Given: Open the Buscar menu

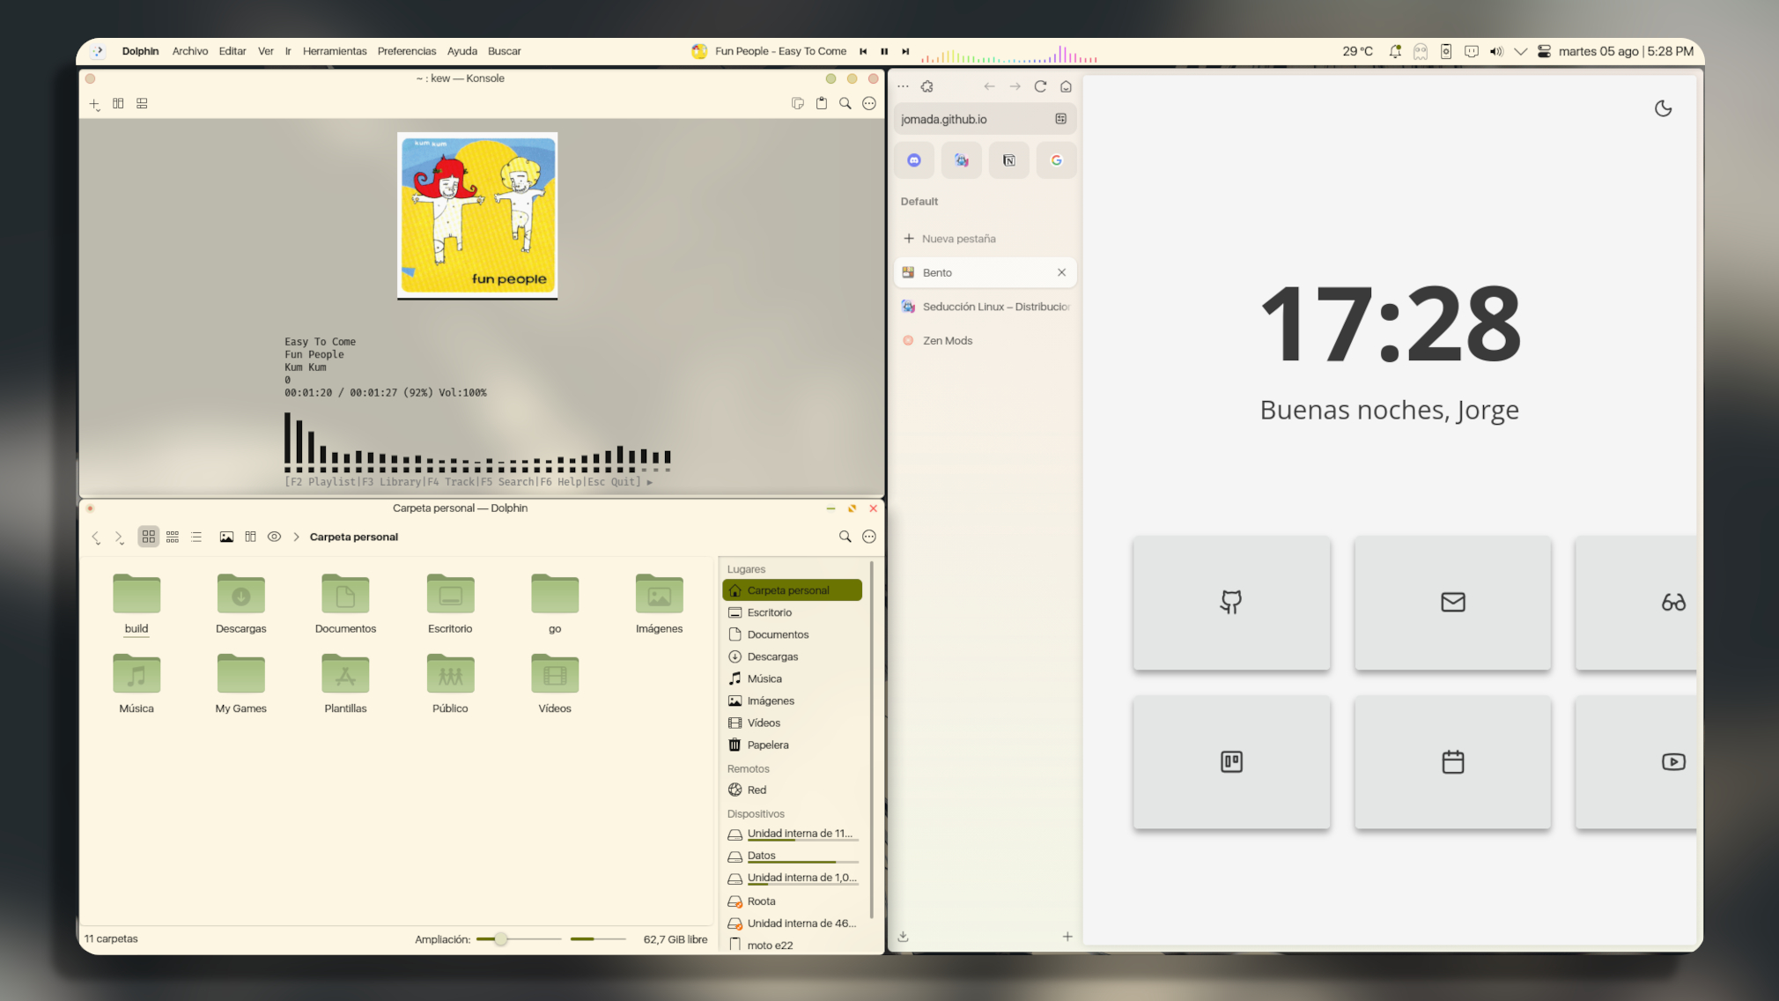Looking at the screenshot, I should 505,51.
